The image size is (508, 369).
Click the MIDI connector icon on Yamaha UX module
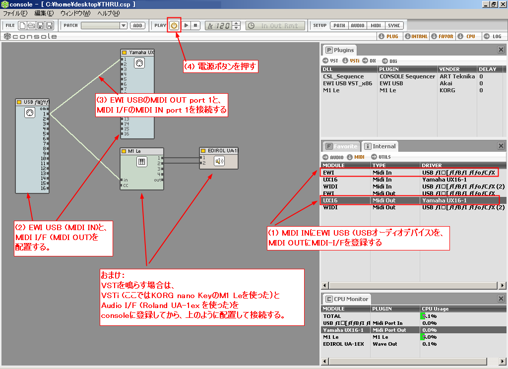click(x=139, y=63)
